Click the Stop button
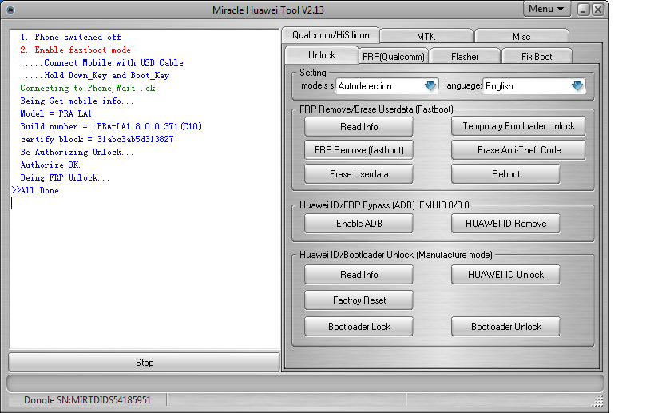The width and height of the screenshot is (654, 413). 145,363
